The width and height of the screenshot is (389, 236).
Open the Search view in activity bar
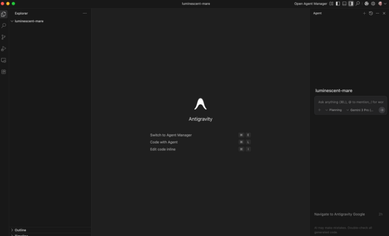[4, 25]
